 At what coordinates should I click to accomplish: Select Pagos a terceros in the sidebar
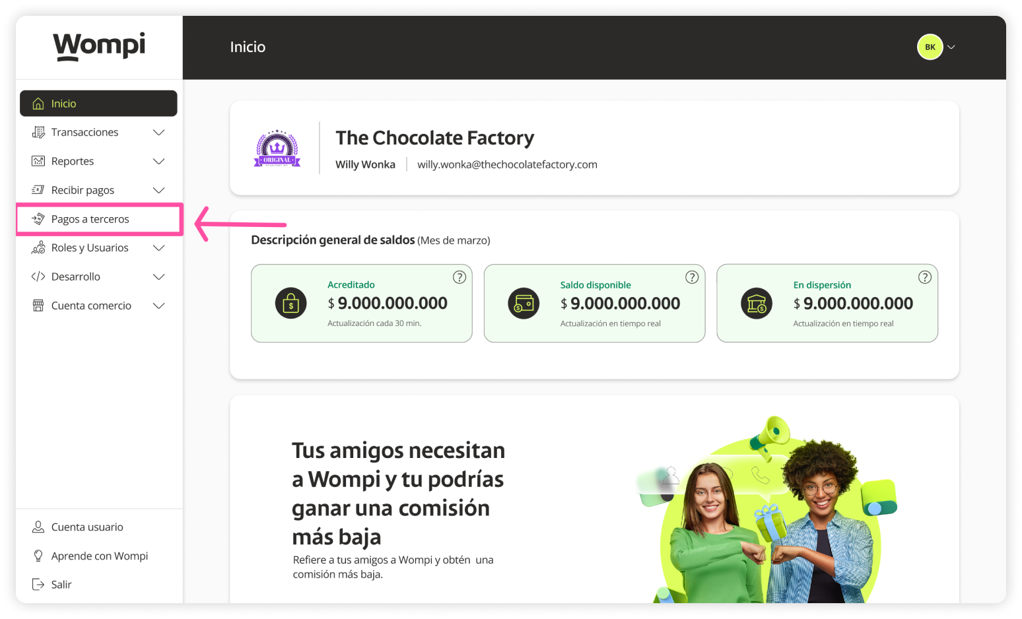click(89, 218)
